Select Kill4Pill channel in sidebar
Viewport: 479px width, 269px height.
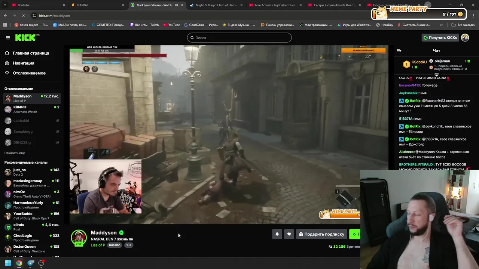tap(31, 109)
